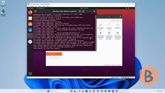Open search in the terminal header
The height and width of the screenshot is (93, 165).
pos(80,11)
